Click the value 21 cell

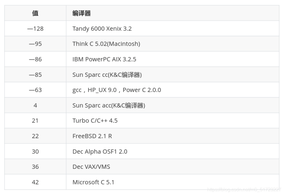[35, 121]
